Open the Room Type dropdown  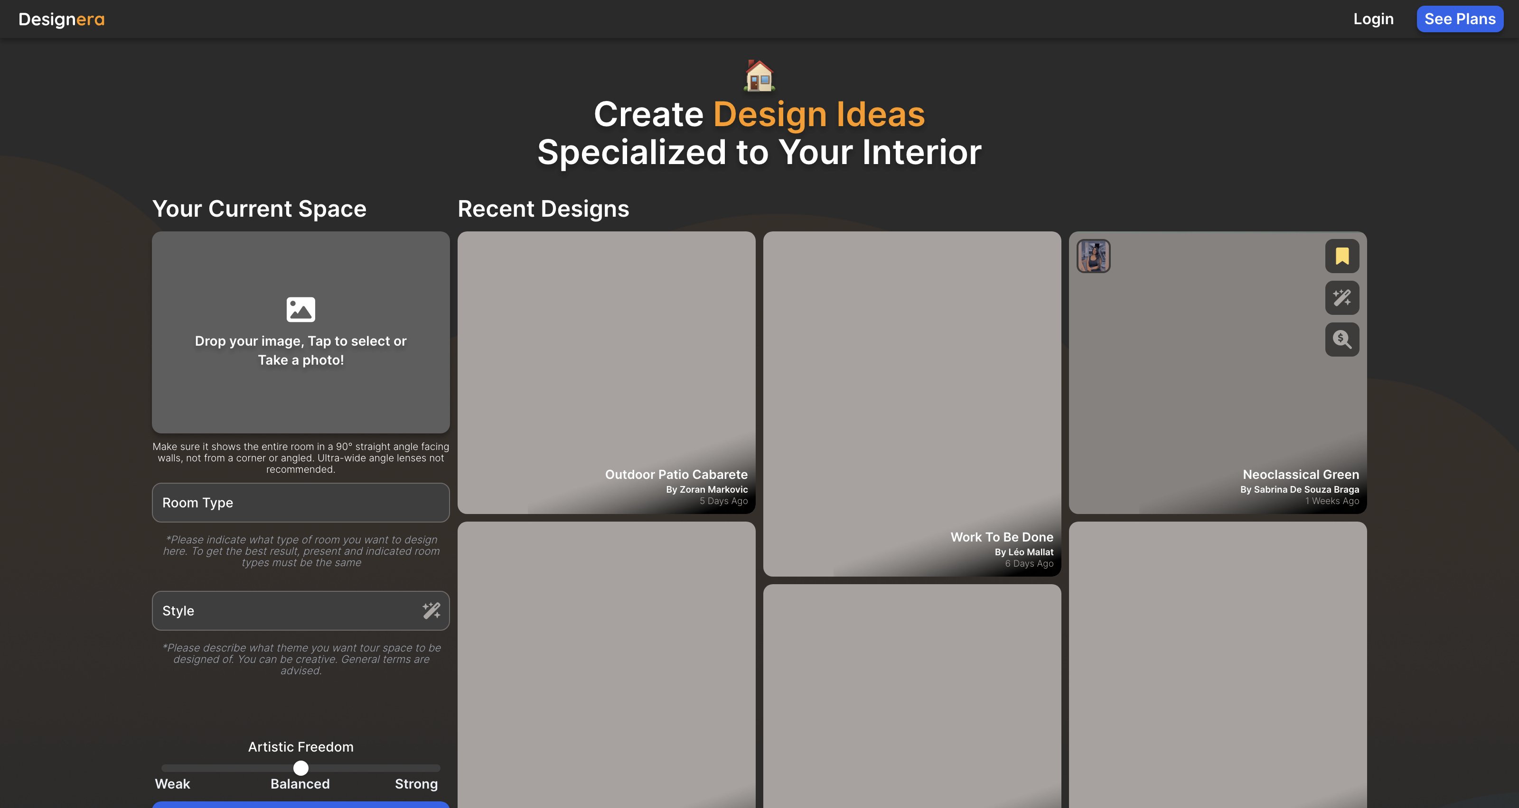[x=301, y=502]
